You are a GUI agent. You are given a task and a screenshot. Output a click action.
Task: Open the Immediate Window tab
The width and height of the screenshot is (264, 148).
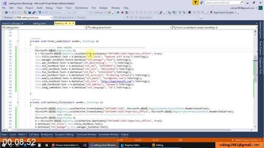click(108, 134)
